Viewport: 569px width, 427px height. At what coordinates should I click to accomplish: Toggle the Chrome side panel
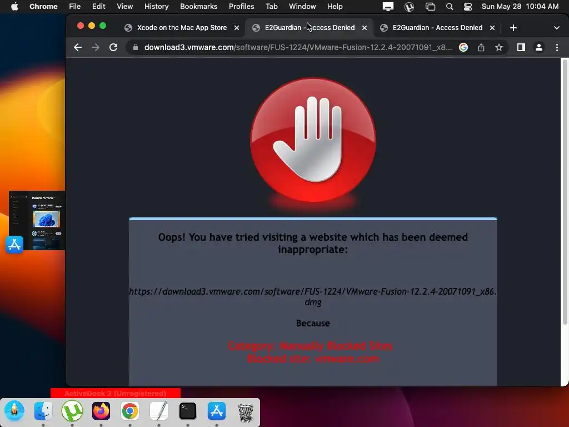tap(521, 48)
